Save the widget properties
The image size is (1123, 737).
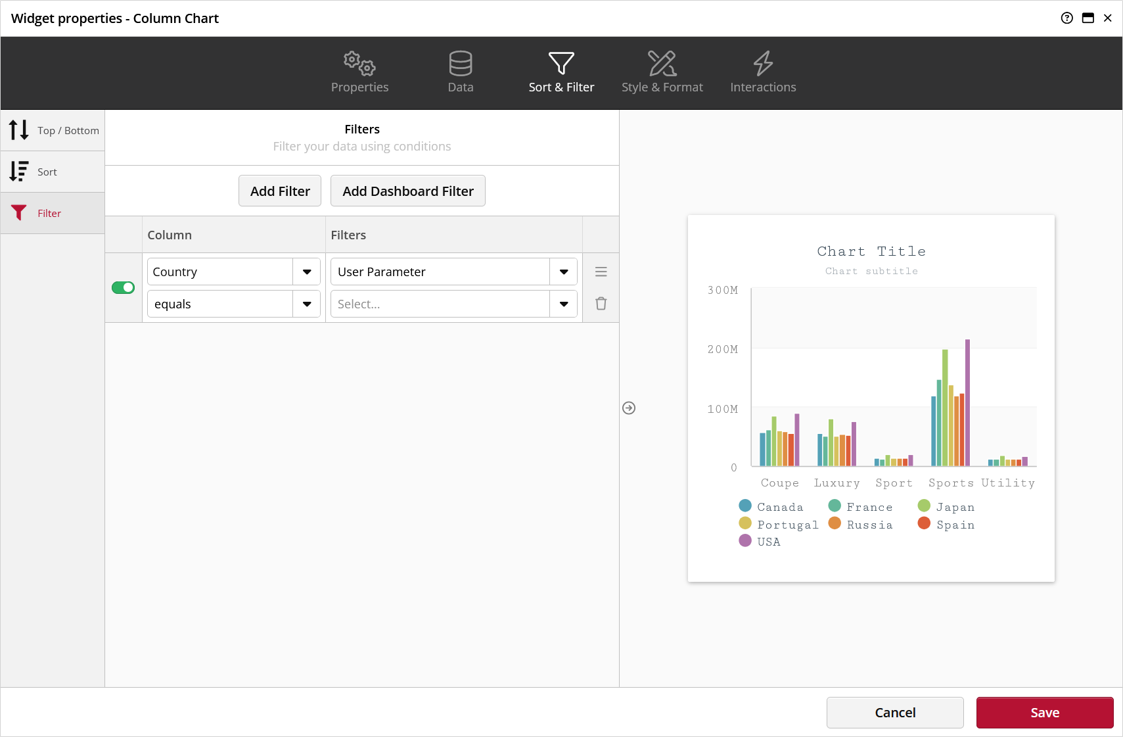tap(1045, 713)
